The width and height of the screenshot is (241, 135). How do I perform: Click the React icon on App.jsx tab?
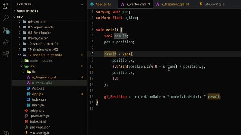click(92, 4)
